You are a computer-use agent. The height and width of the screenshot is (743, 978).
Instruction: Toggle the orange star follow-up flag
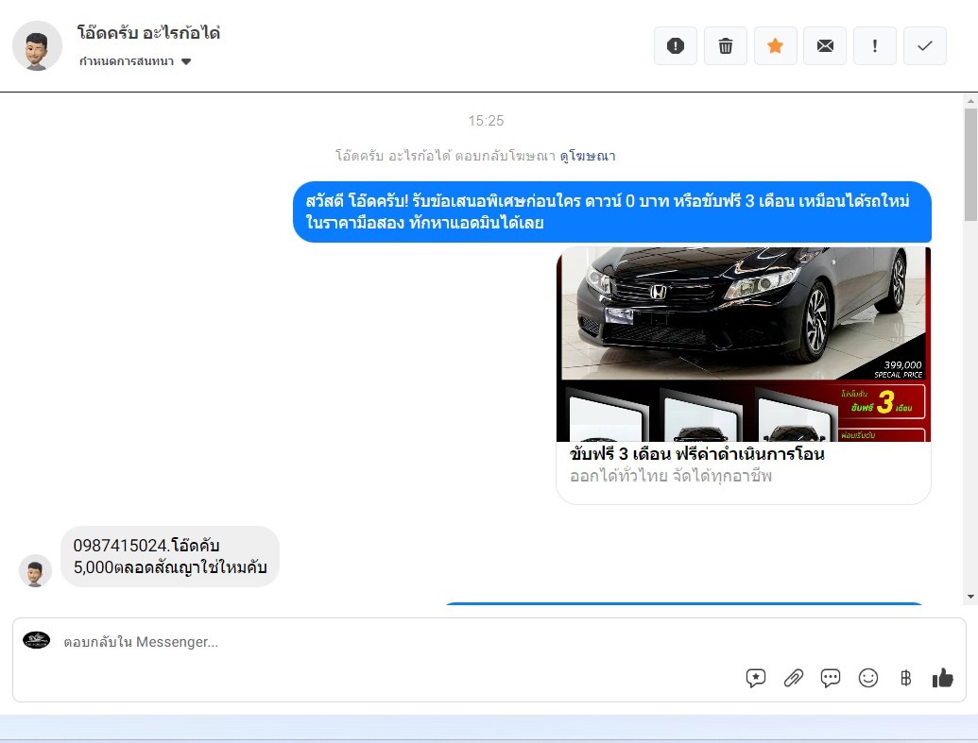pyautogui.click(x=775, y=45)
